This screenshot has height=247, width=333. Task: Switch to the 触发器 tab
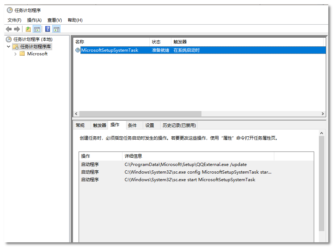100,125
